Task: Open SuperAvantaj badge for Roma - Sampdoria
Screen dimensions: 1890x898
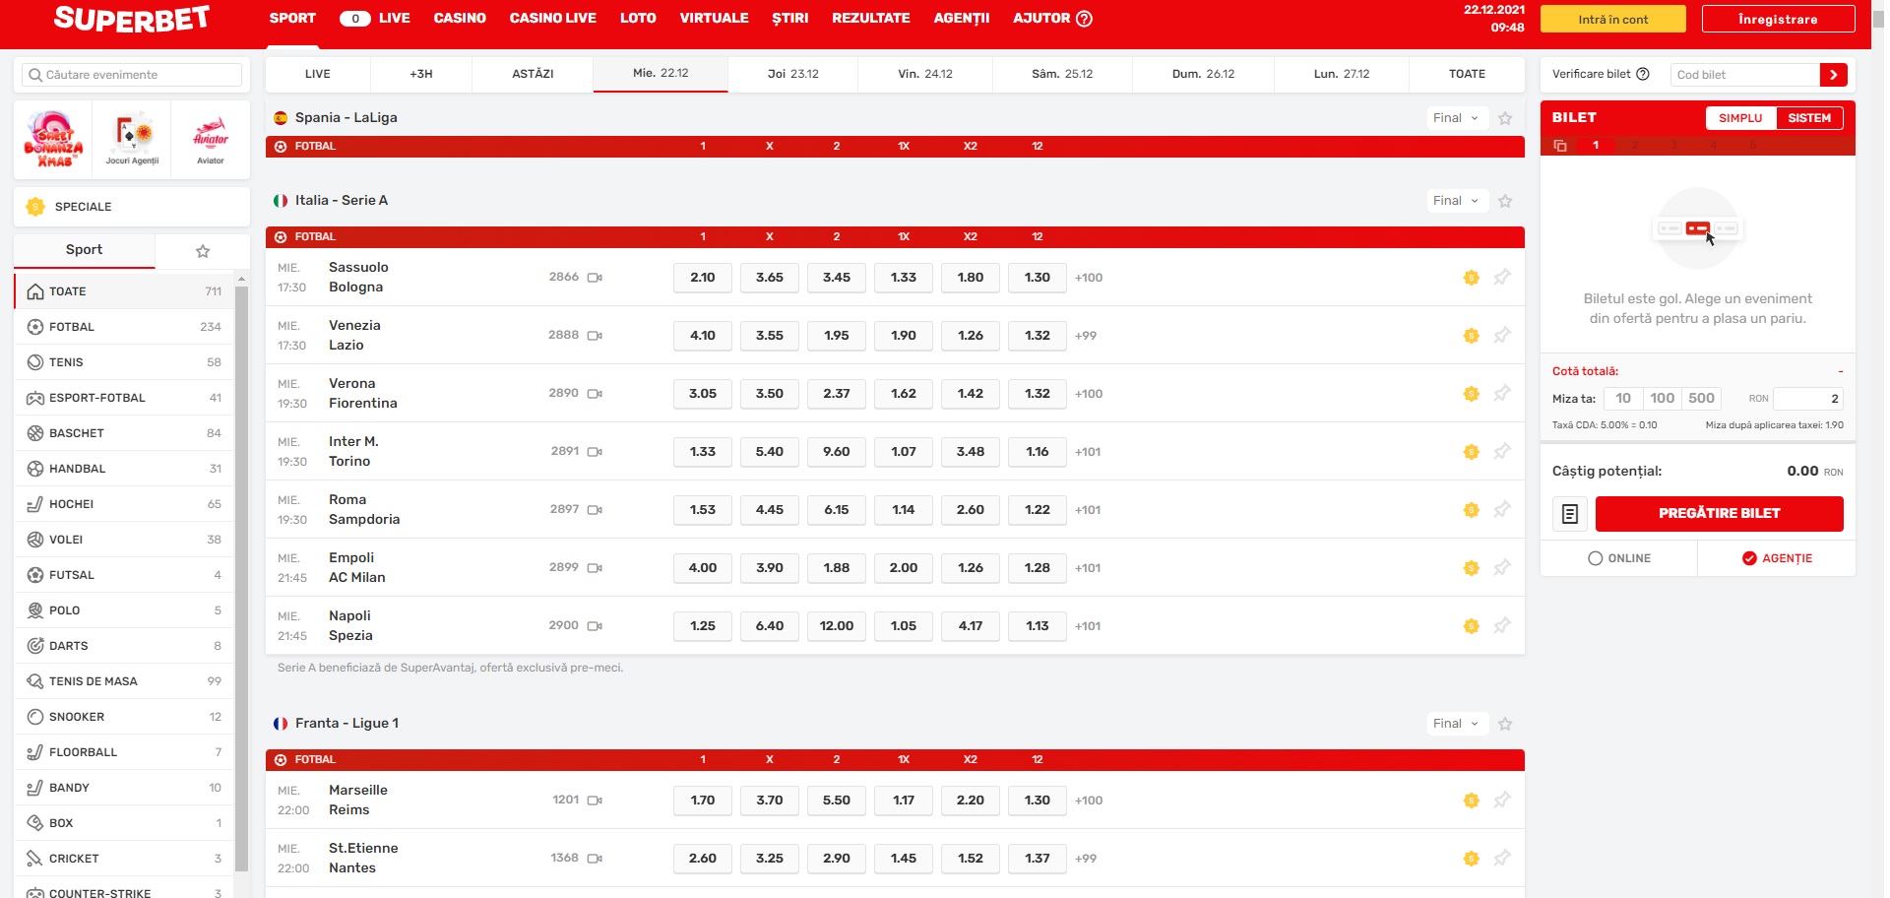Action: (x=1472, y=510)
